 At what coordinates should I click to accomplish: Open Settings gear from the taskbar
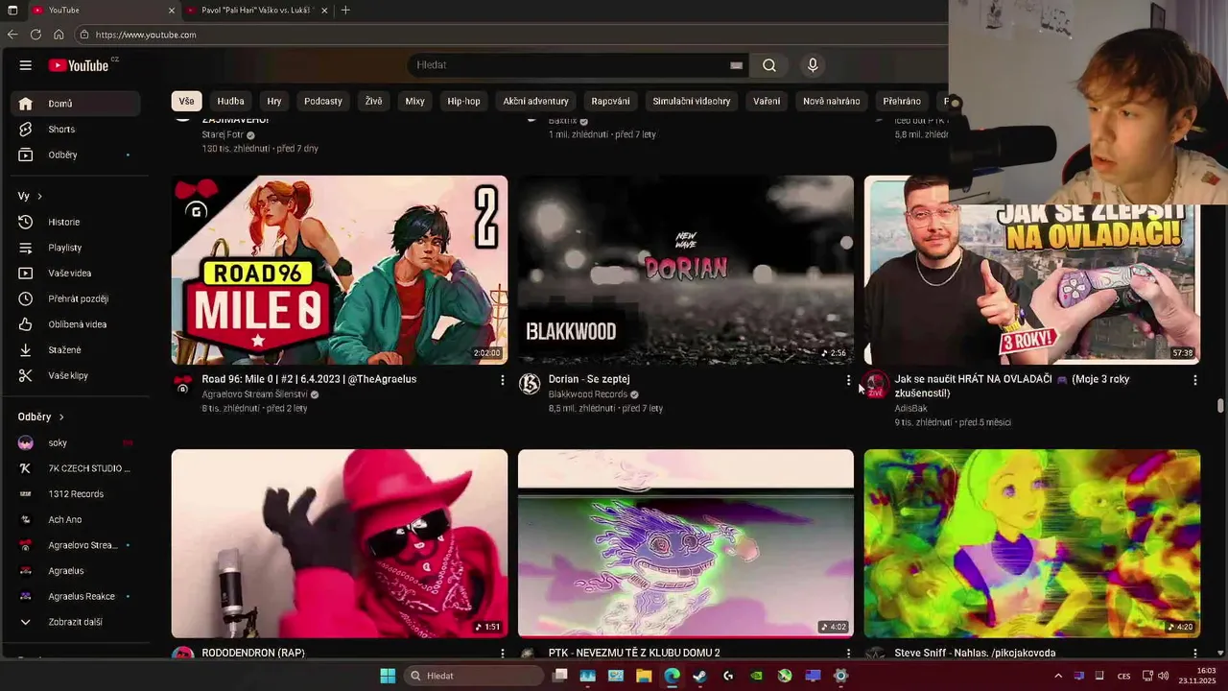[x=840, y=676]
